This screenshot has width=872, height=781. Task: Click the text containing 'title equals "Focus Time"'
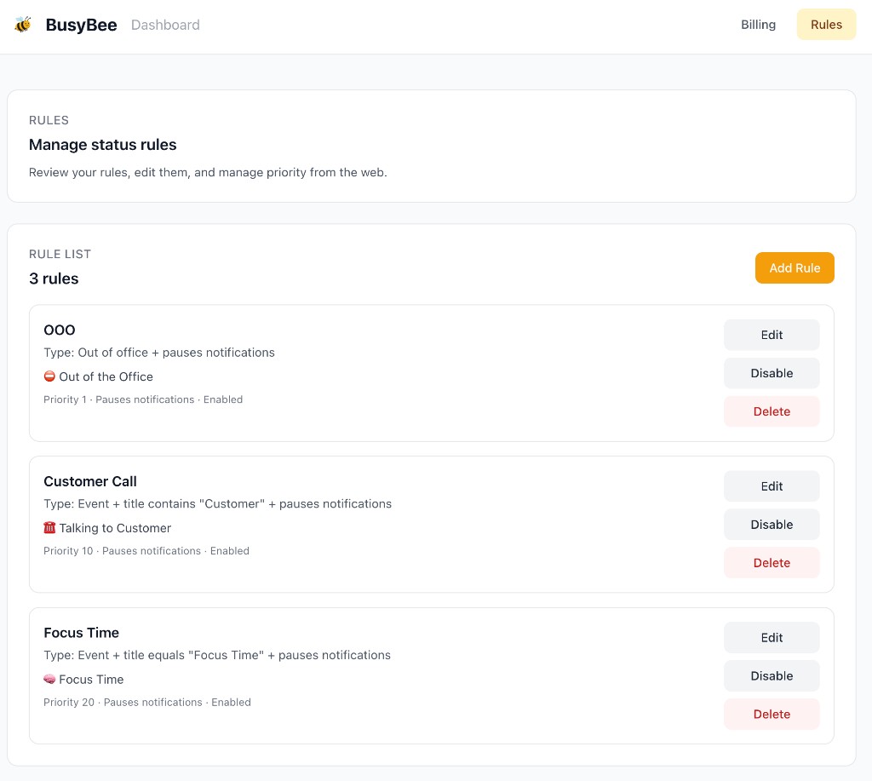point(217,655)
